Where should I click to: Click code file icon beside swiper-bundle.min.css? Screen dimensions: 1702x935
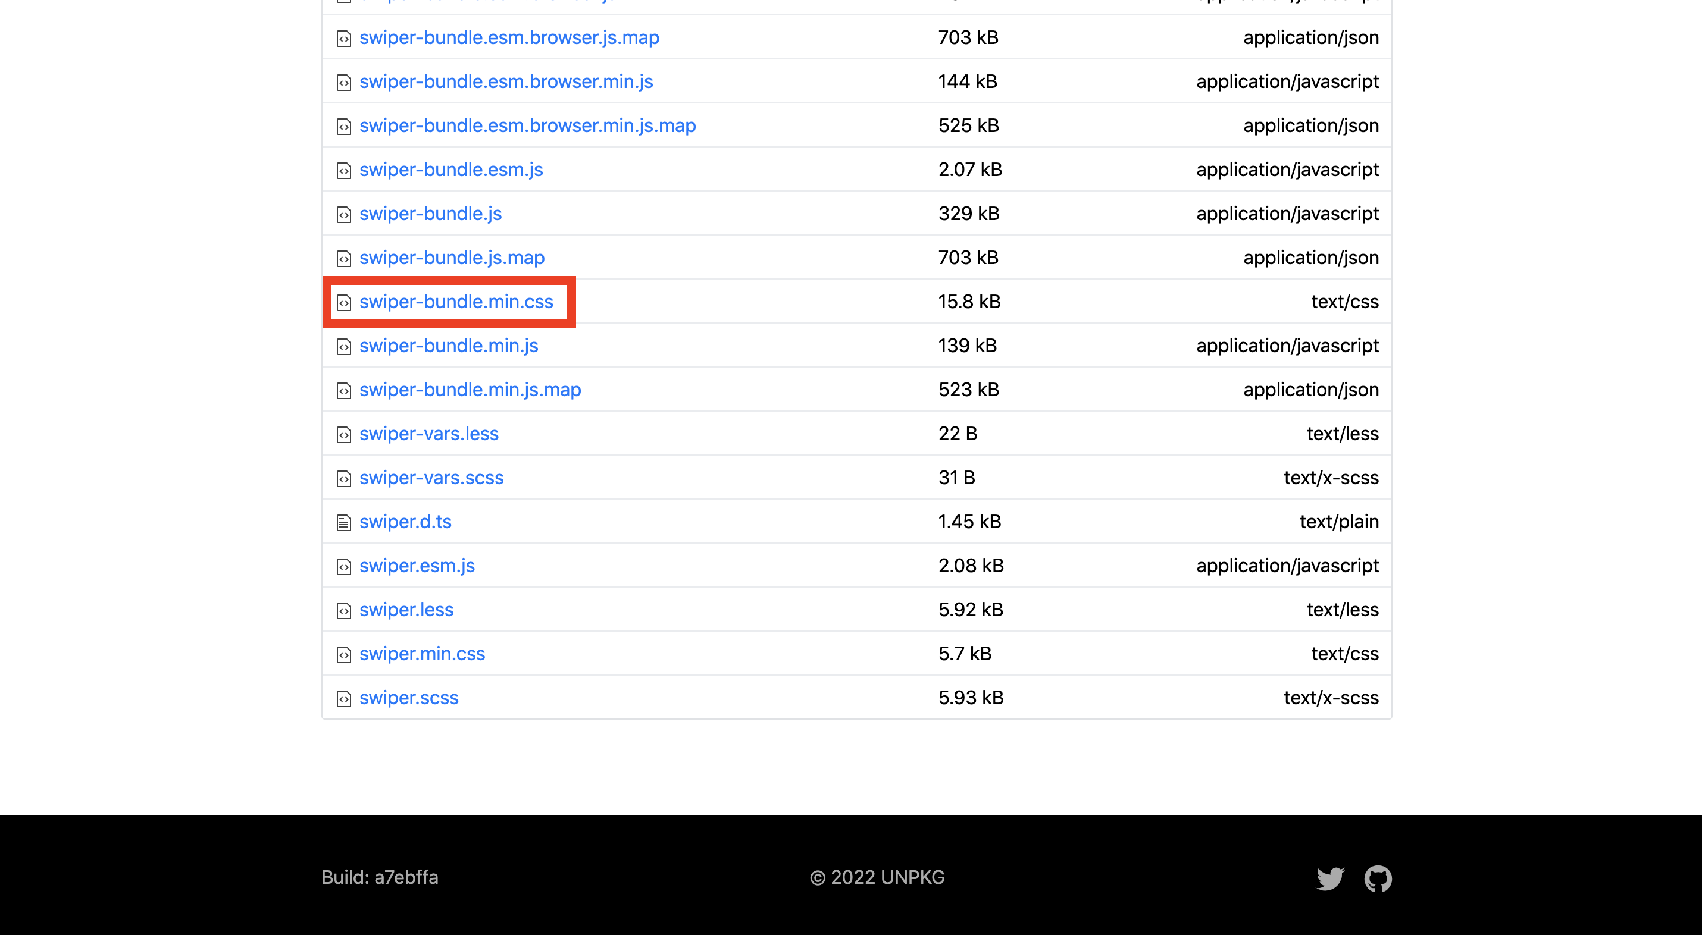pyautogui.click(x=343, y=302)
